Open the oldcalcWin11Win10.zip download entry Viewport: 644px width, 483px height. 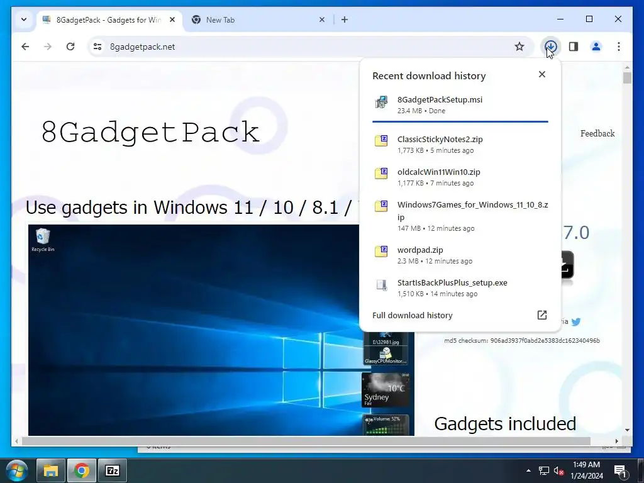coord(460,177)
